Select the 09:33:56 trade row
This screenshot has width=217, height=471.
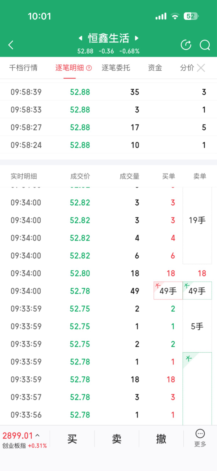108,415
